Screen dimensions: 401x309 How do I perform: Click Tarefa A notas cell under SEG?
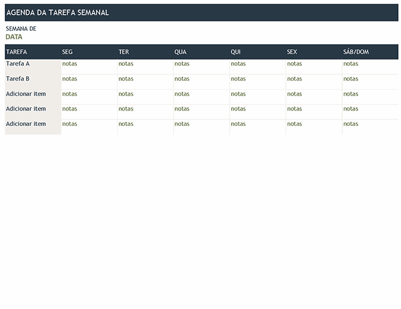[x=70, y=64]
